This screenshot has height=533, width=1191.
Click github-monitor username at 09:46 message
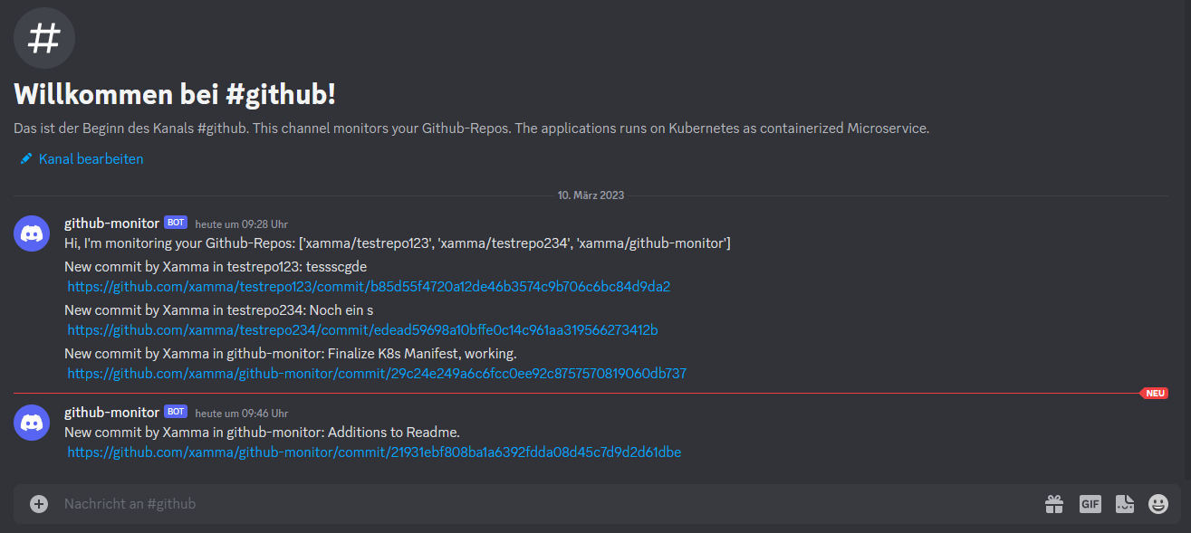(111, 412)
